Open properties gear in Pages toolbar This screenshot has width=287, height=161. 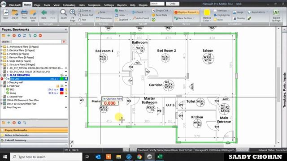[x=19, y=36]
